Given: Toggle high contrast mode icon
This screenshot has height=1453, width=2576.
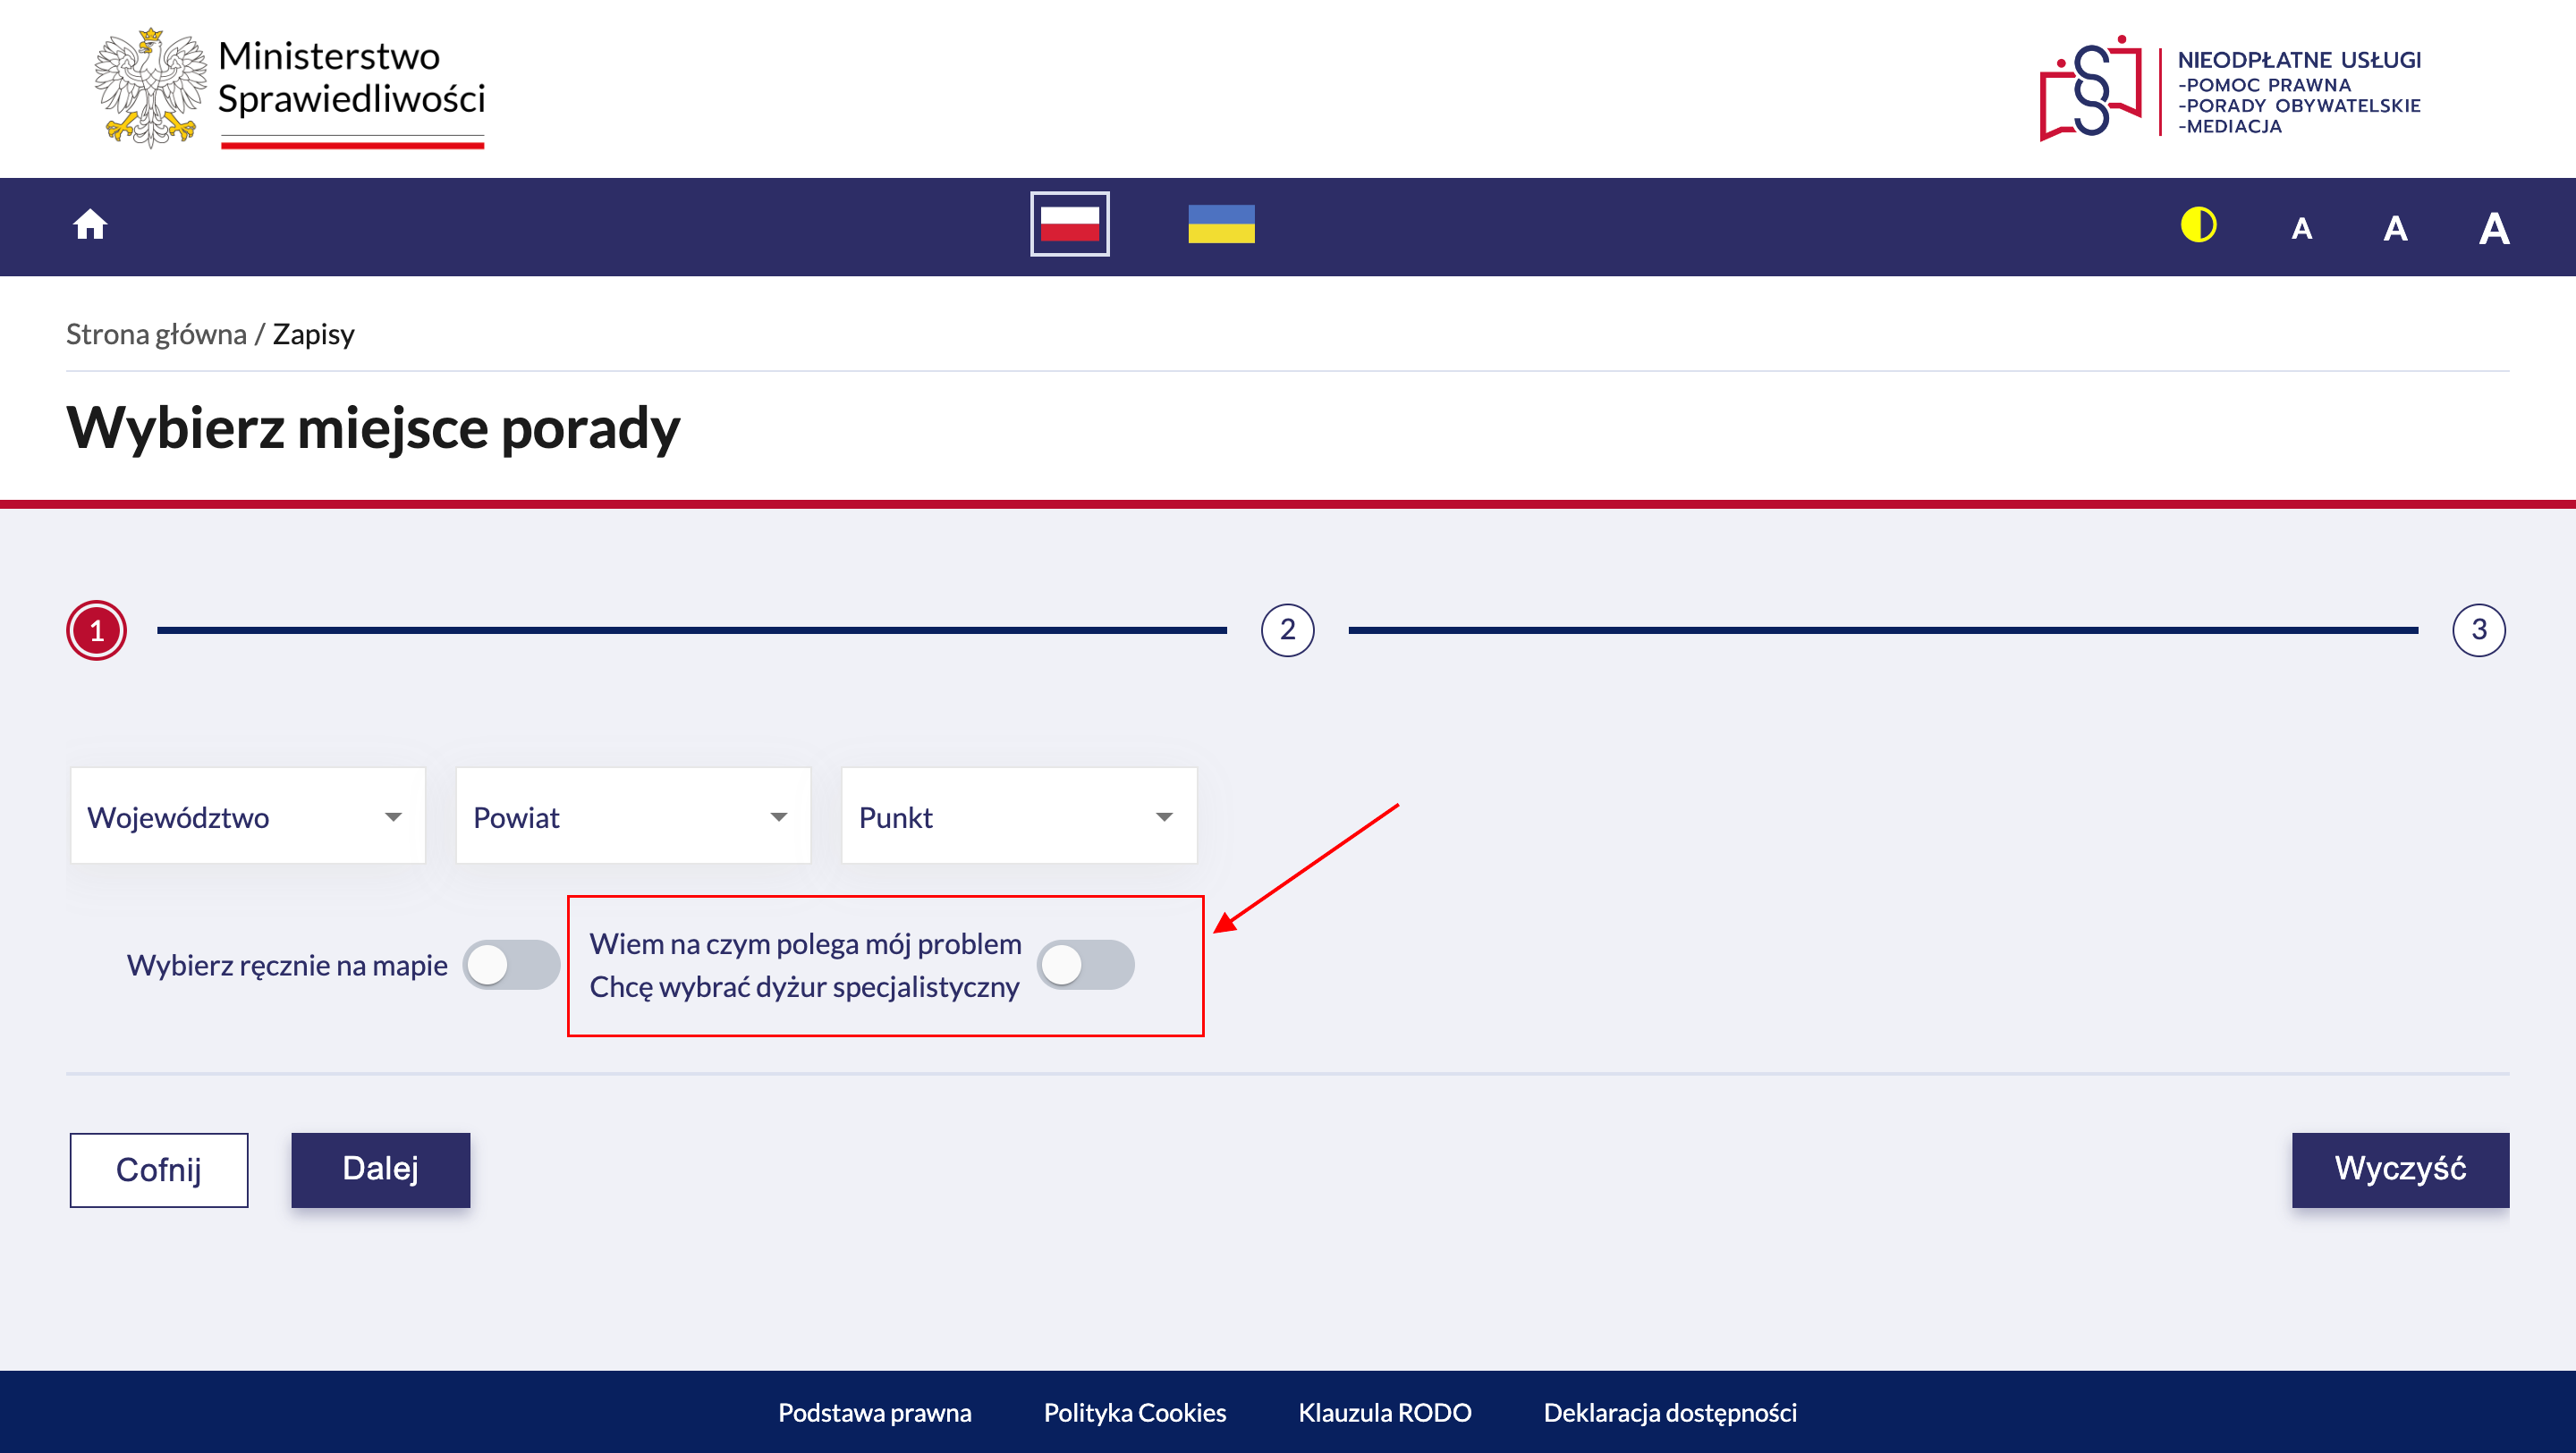Looking at the screenshot, I should tap(2198, 225).
